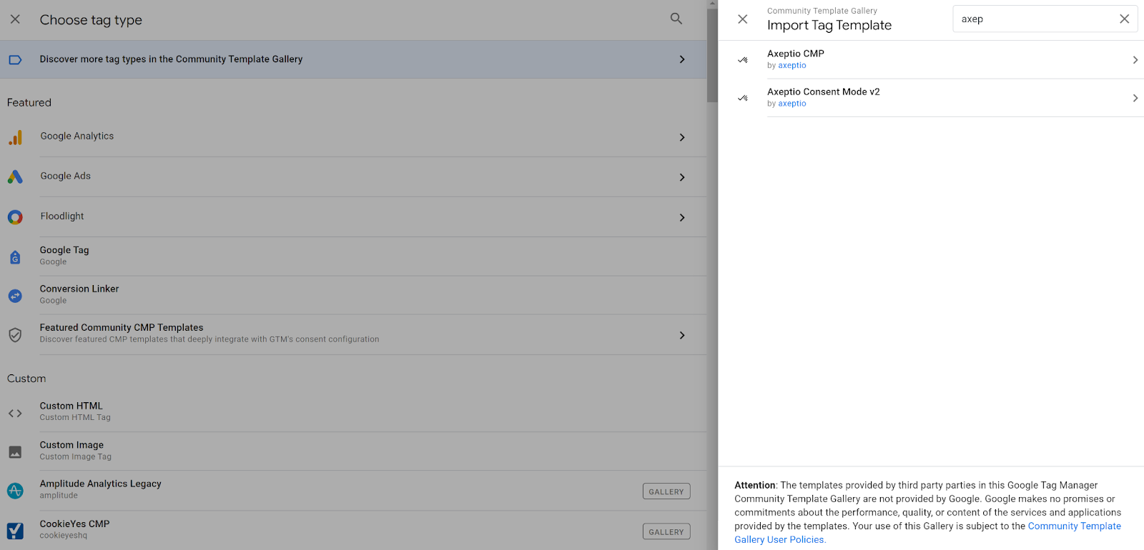1144x550 pixels.
Task: Click the Floodlight ring icon
Action: pyautogui.click(x=15, y=217)
